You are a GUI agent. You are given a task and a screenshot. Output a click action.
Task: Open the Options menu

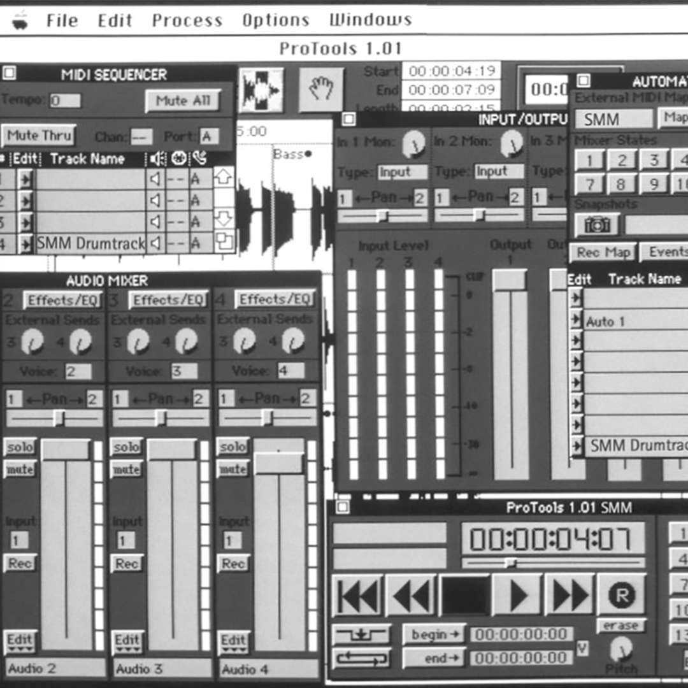click(x=276, y=20)
